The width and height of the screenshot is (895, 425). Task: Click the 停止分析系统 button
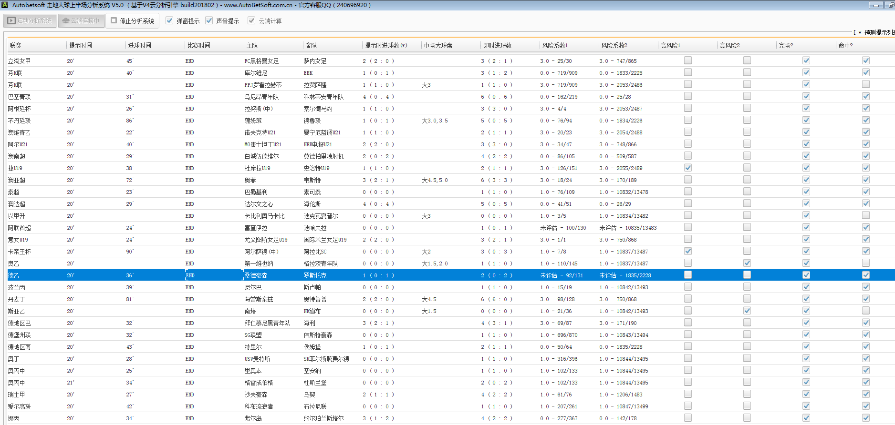coord(132,21)
